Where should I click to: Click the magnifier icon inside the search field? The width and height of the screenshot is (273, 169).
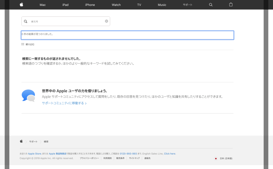tap(26, 21)
